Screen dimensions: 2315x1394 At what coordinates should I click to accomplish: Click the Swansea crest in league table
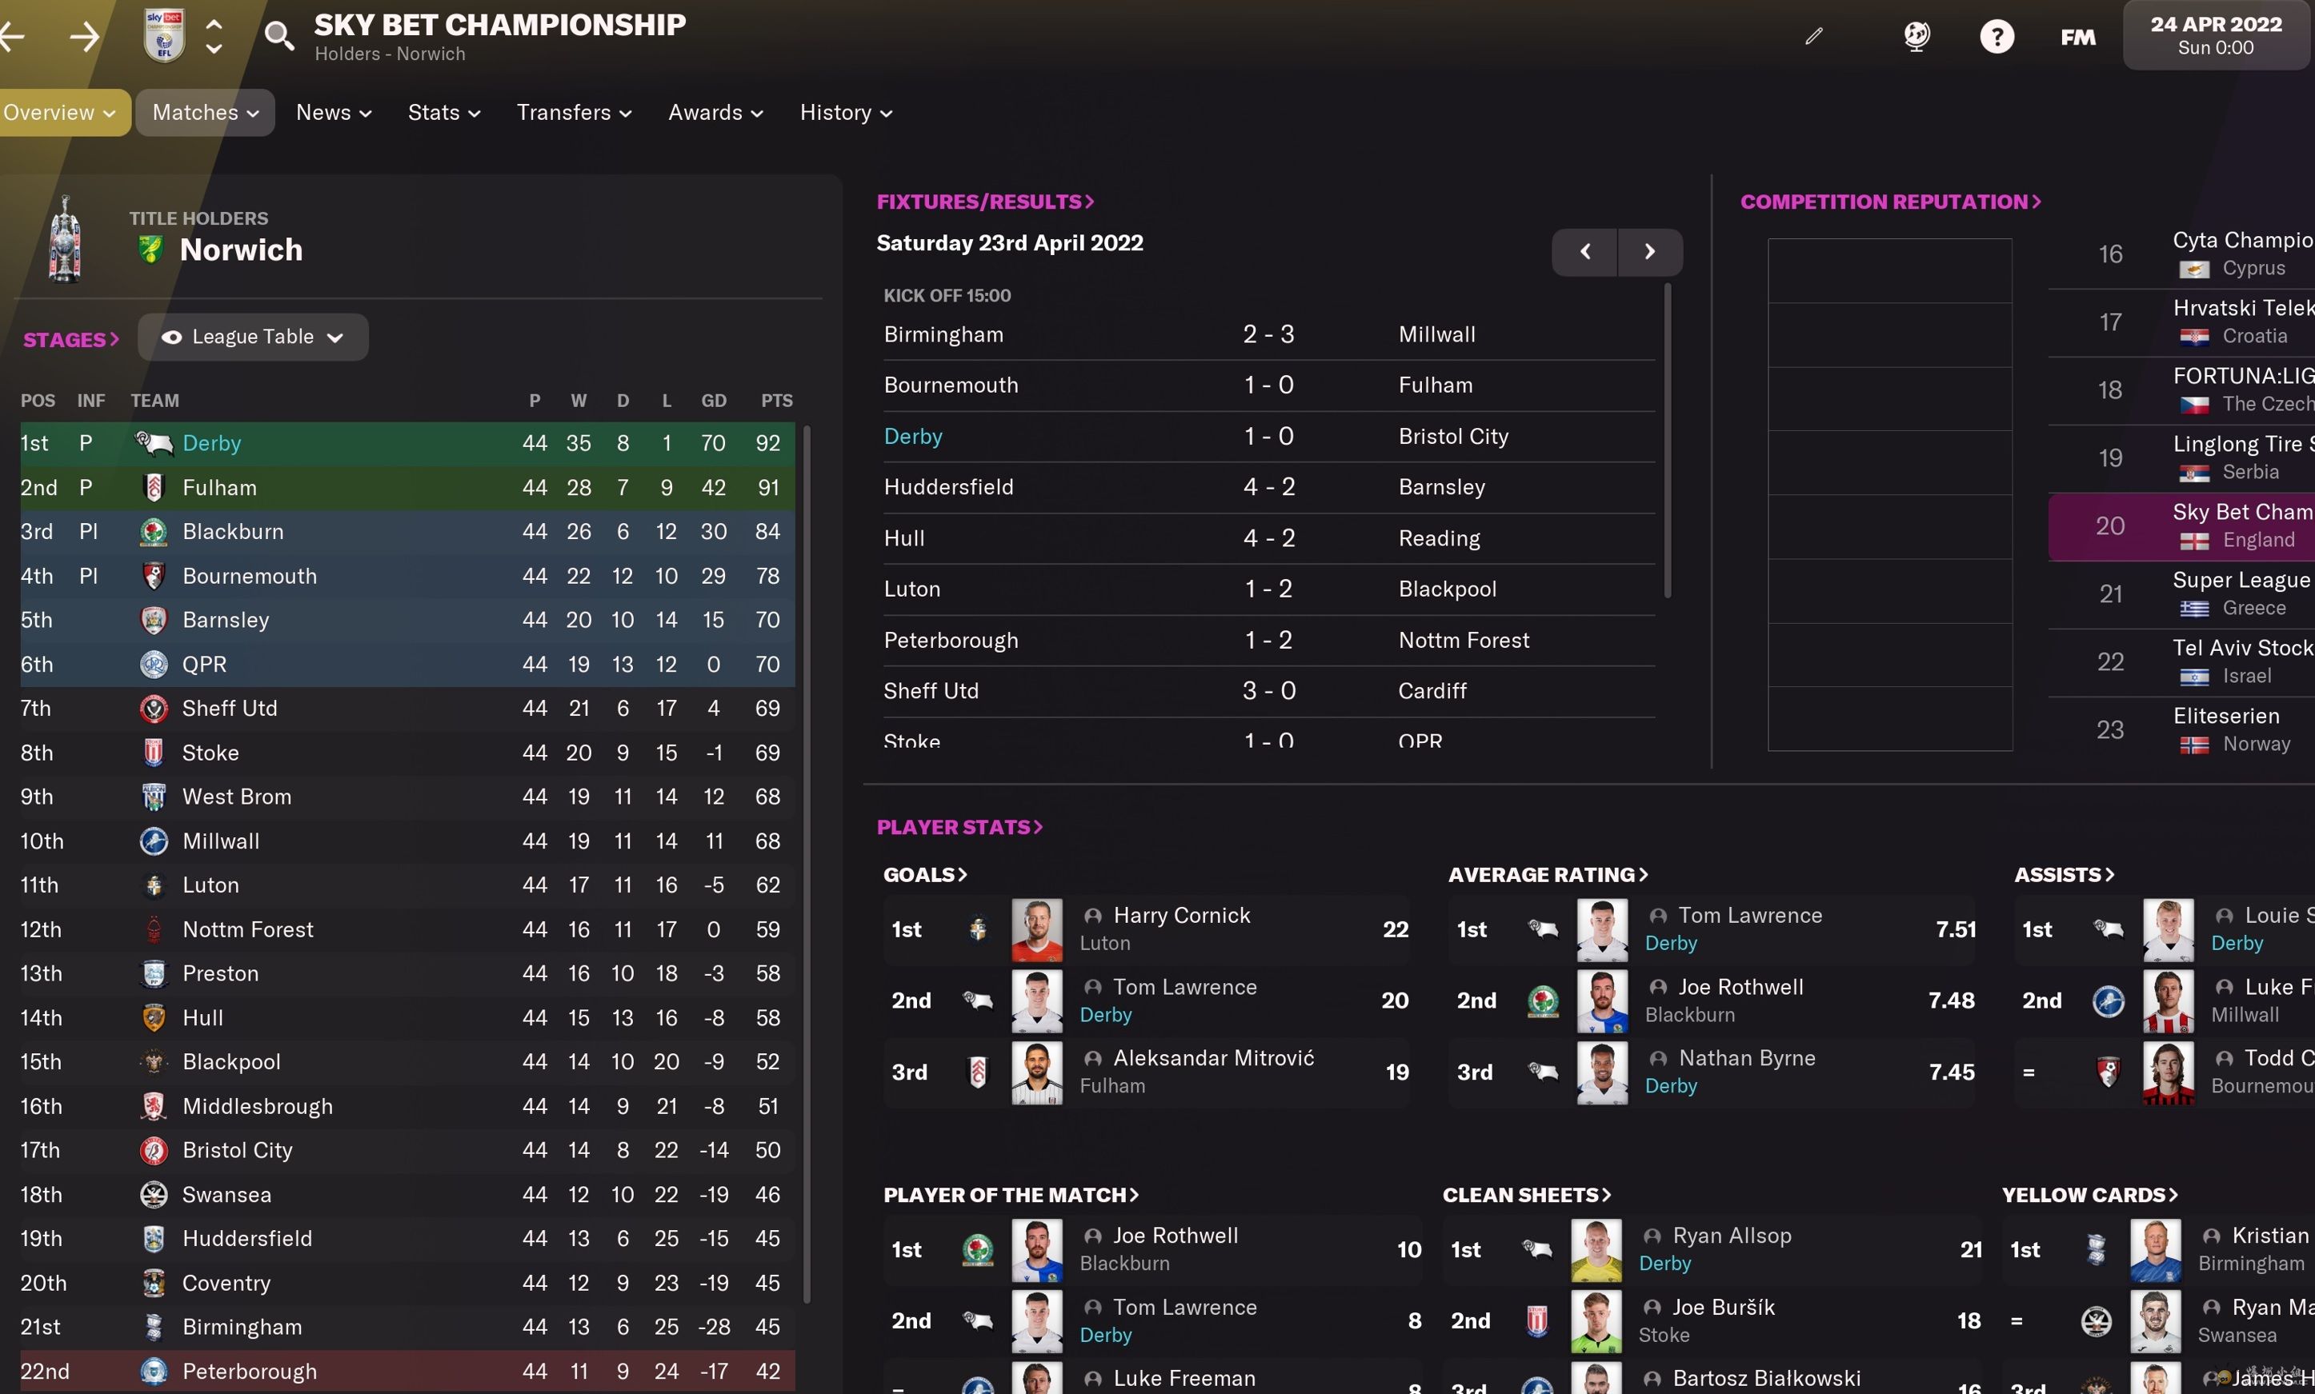[154, 1194]
